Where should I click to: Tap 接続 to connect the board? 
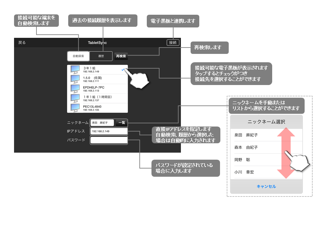click(x=173, y=43)
